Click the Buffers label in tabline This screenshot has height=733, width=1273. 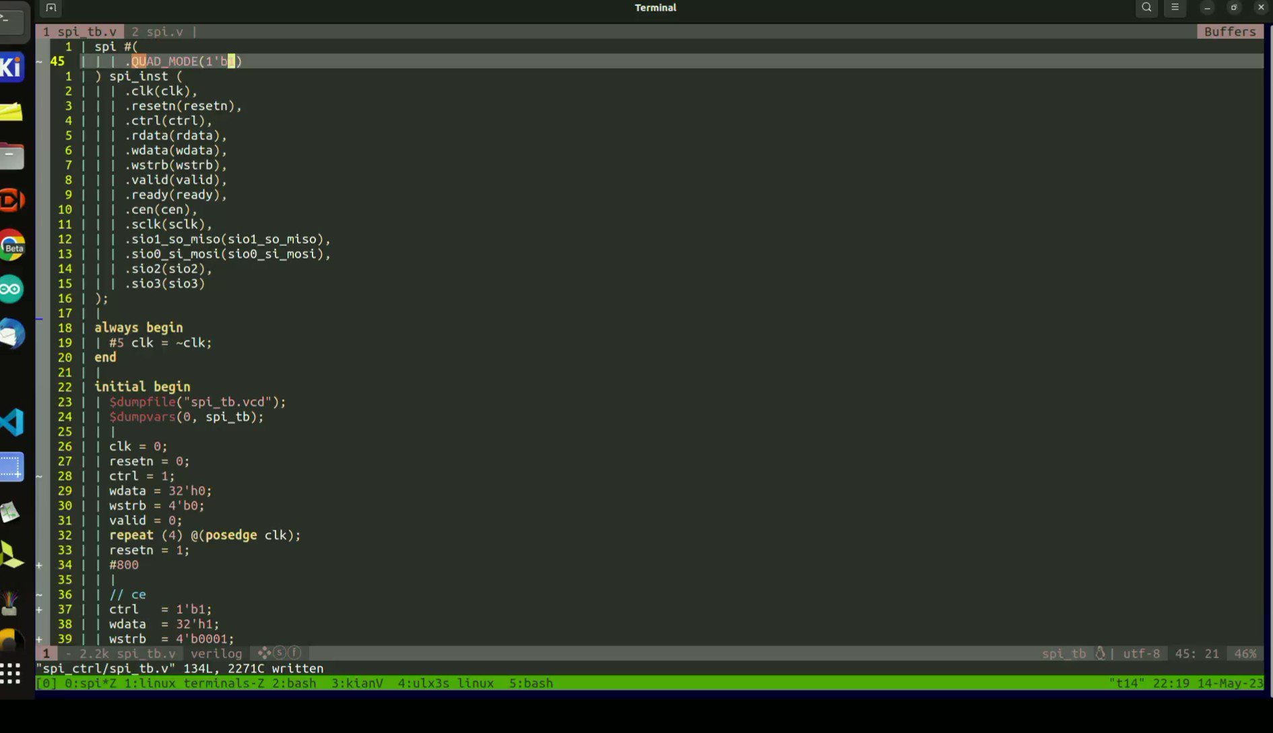(1230, 32)
